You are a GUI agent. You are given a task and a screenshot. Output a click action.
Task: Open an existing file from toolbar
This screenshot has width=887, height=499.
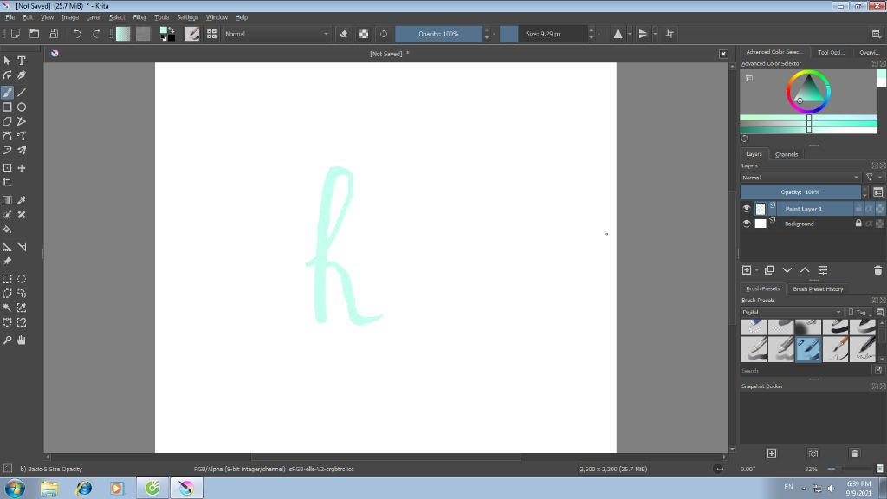point(34,34)
